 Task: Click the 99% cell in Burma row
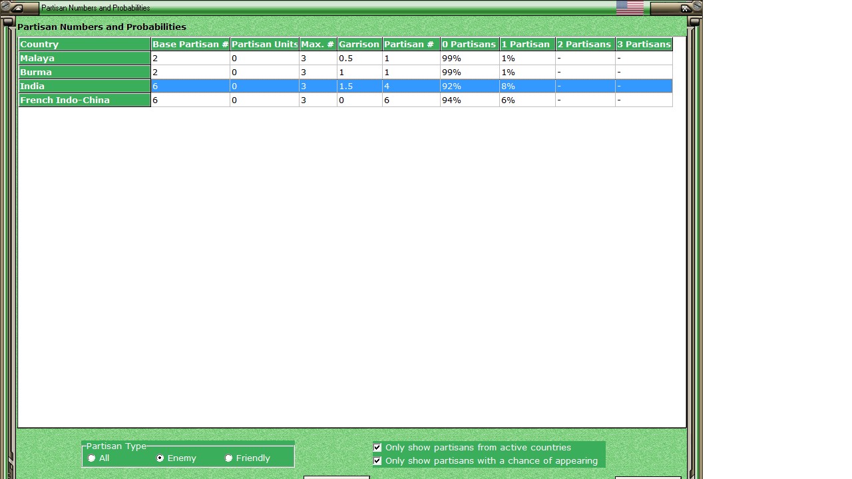(469, 72)
